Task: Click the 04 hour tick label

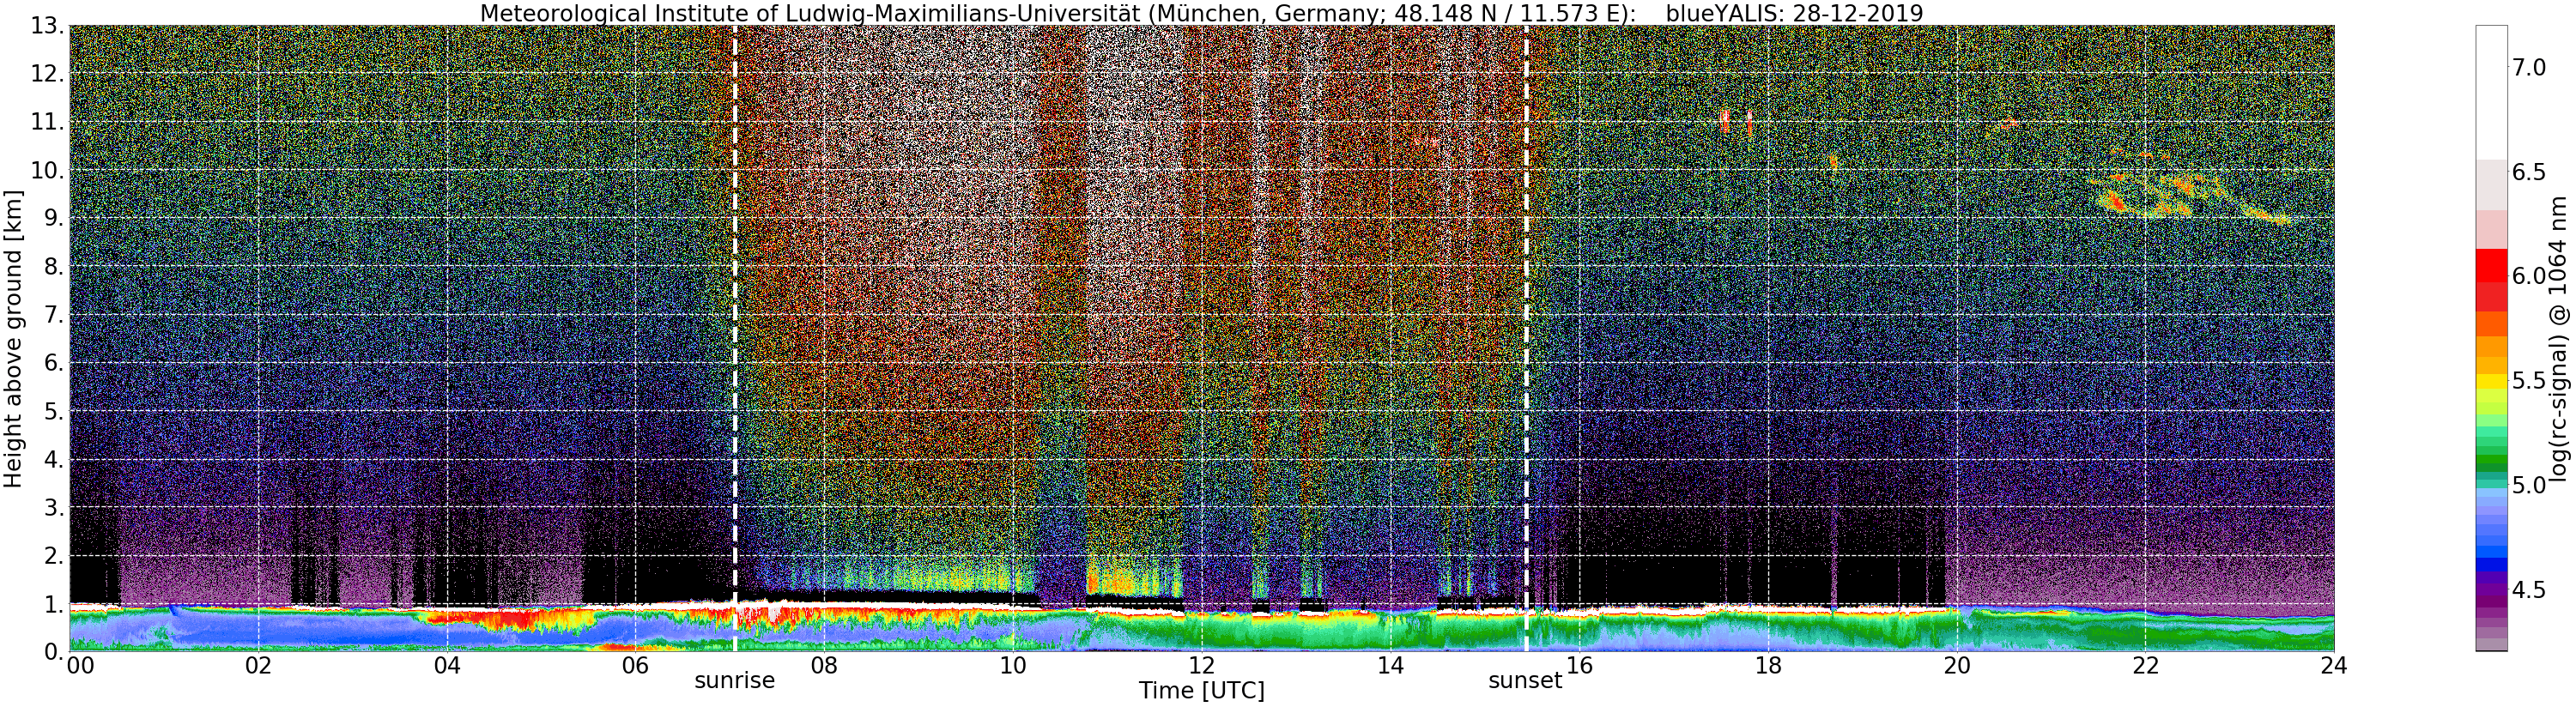Action: [447, 666]
